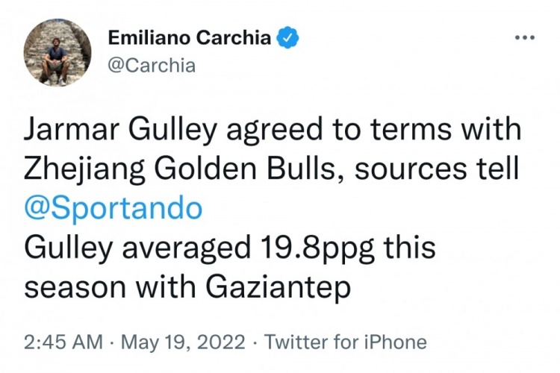The width and height of the screenshot is (560, 373).
Task: Click the 2:45 AM timestamp
Action: click(63, 342)
